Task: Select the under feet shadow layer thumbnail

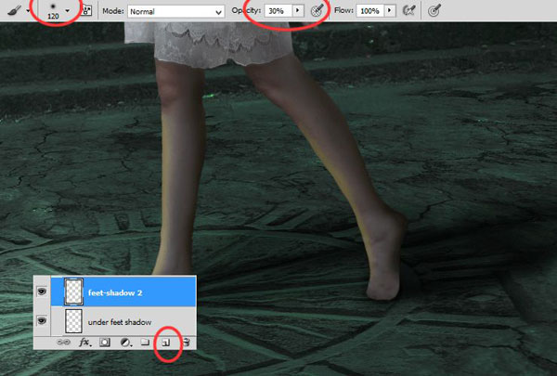Action: (x=74, y=321)
